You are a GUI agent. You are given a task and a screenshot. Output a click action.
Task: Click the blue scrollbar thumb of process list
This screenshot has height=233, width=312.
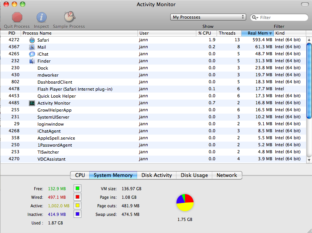pos(309,81)
